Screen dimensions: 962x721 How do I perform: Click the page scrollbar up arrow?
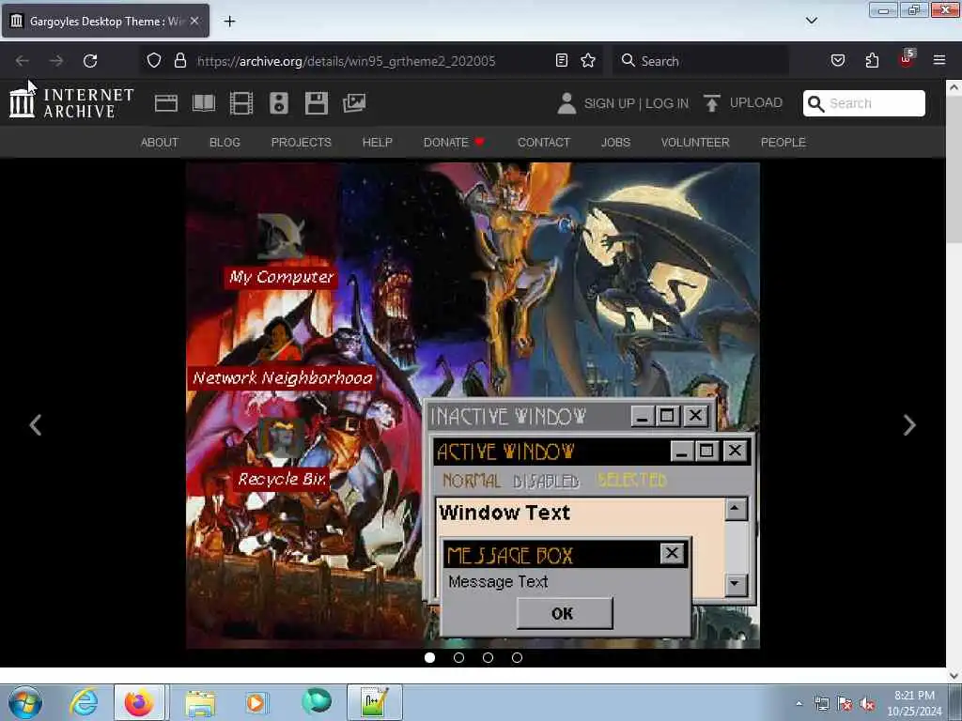(x=954, y=87)
